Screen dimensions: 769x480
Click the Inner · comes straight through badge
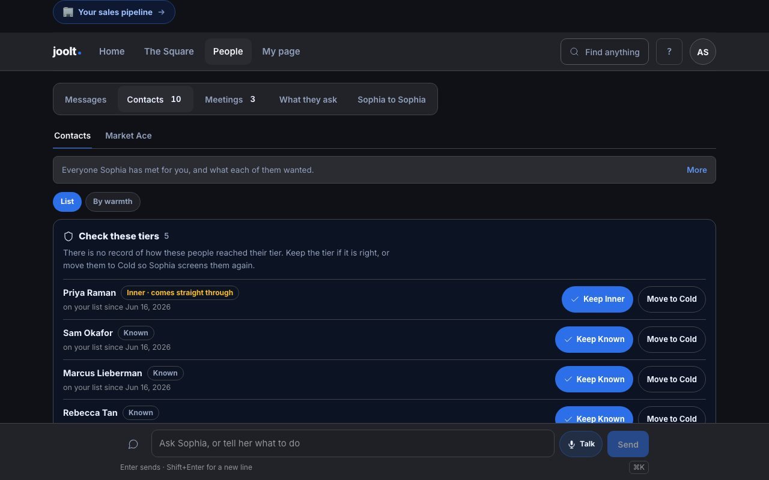[180, 293]
